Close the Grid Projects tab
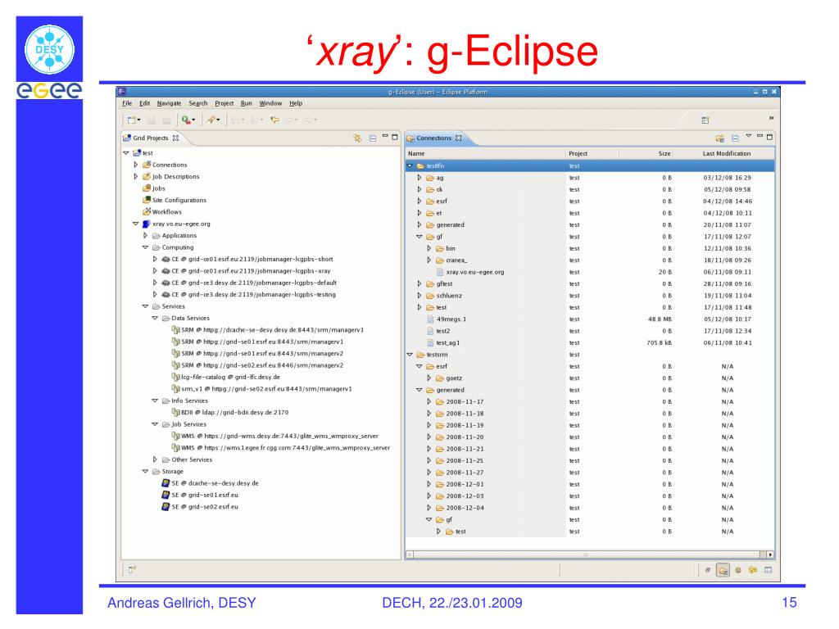Image resolution: width=839 pixels, height=629 pixels. 175,138
